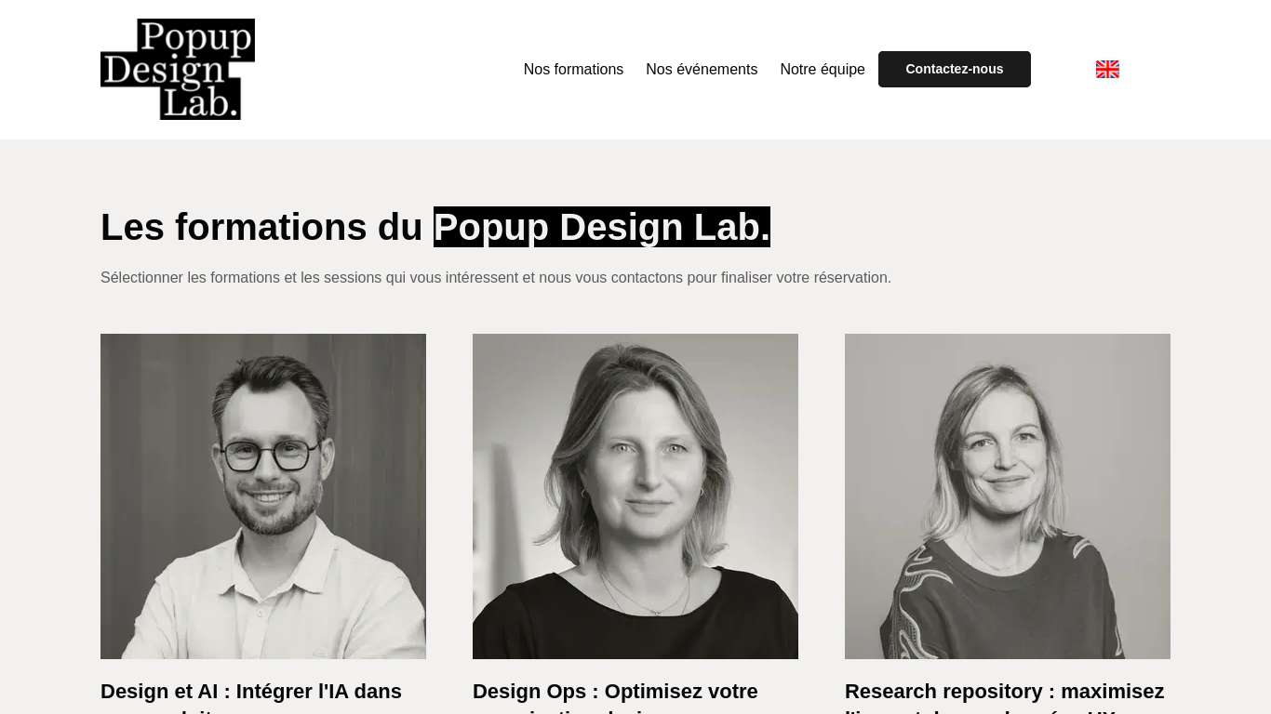The width and height of the screenshot is (1271, 714).
Task: Click the black logo square image
Action: [x=177, y=69]
